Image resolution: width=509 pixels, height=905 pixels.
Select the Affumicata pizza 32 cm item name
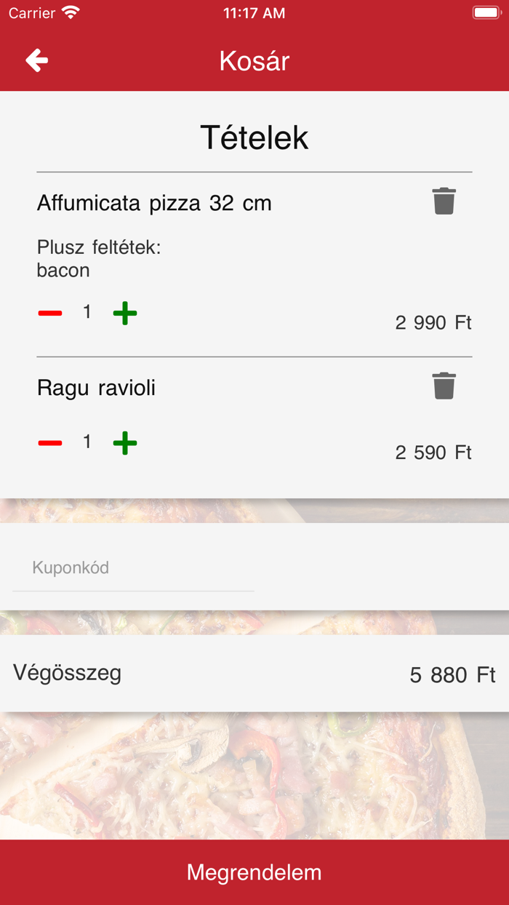154,203
